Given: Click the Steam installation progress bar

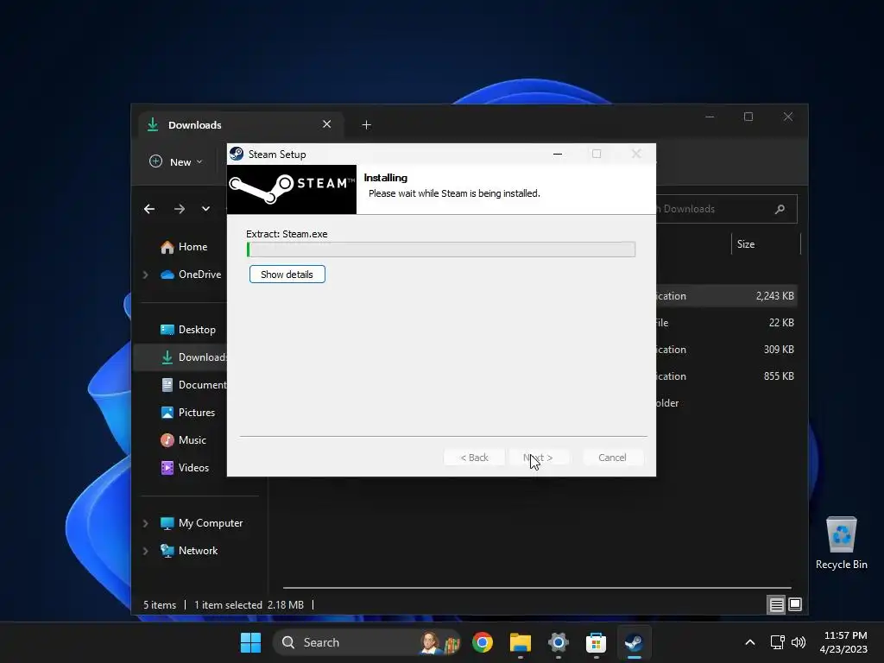Looking at the screenshot, I should [x=441, y=249].
